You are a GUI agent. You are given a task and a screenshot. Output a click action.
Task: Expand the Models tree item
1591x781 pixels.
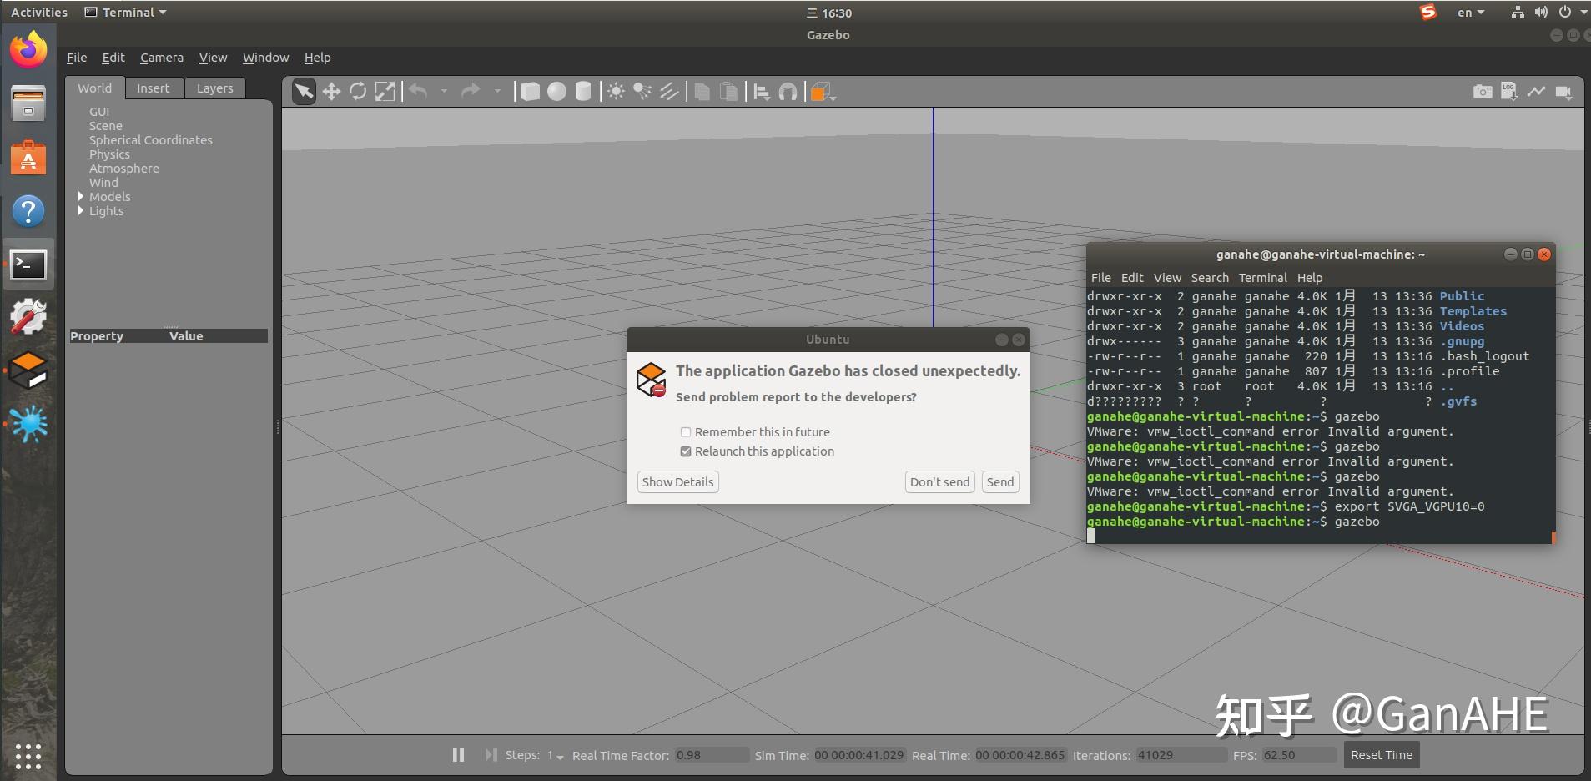[81, 197]
